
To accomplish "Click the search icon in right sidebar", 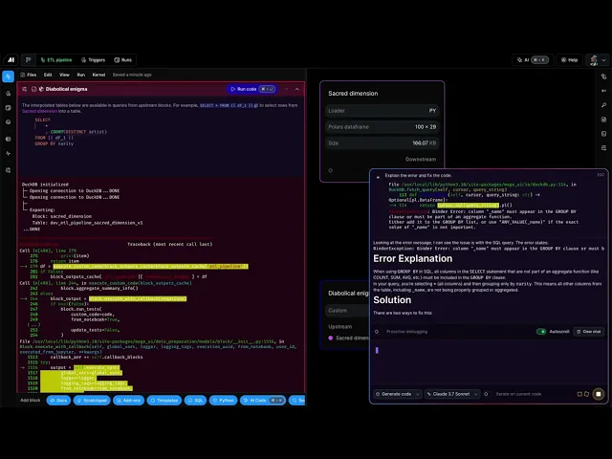I will (x=603, y=105).
